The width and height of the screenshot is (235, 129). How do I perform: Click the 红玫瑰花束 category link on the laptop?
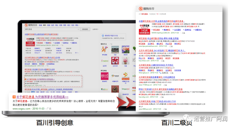tap(37, 51)
